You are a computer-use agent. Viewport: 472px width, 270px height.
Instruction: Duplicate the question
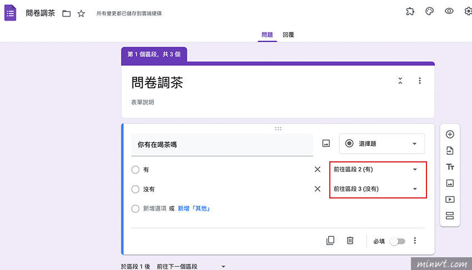click(330, 241)
